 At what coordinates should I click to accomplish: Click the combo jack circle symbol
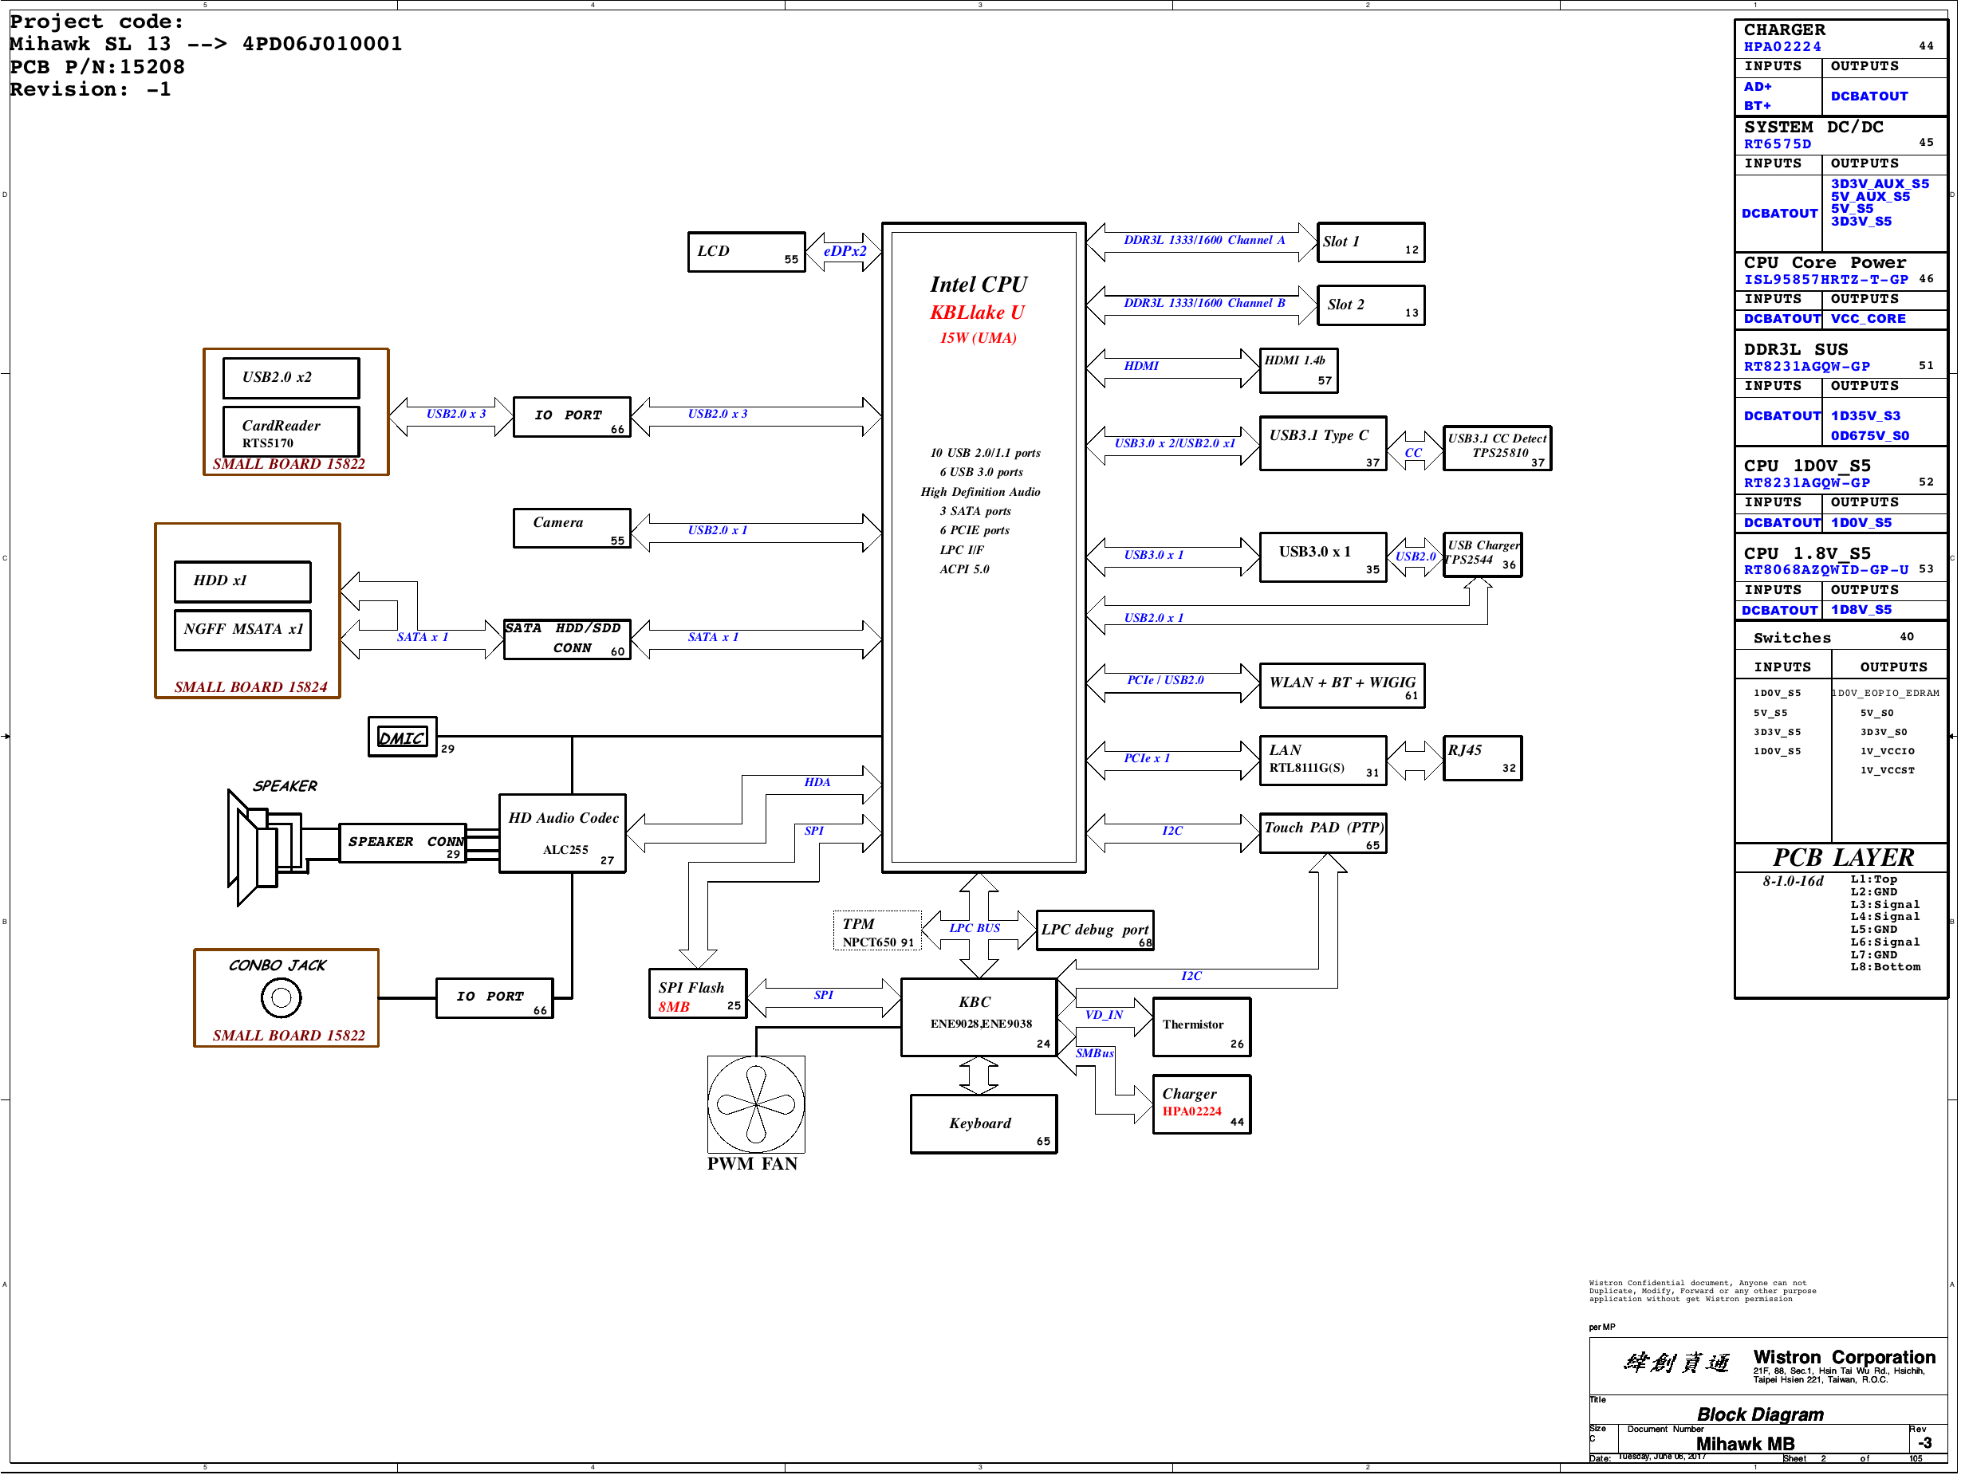coord(281,998)
